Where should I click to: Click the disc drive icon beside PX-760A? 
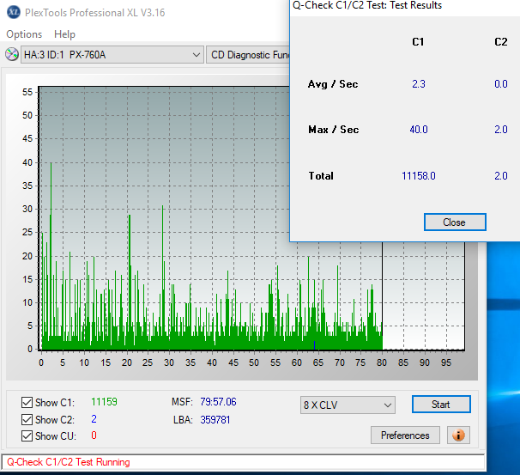12,54
